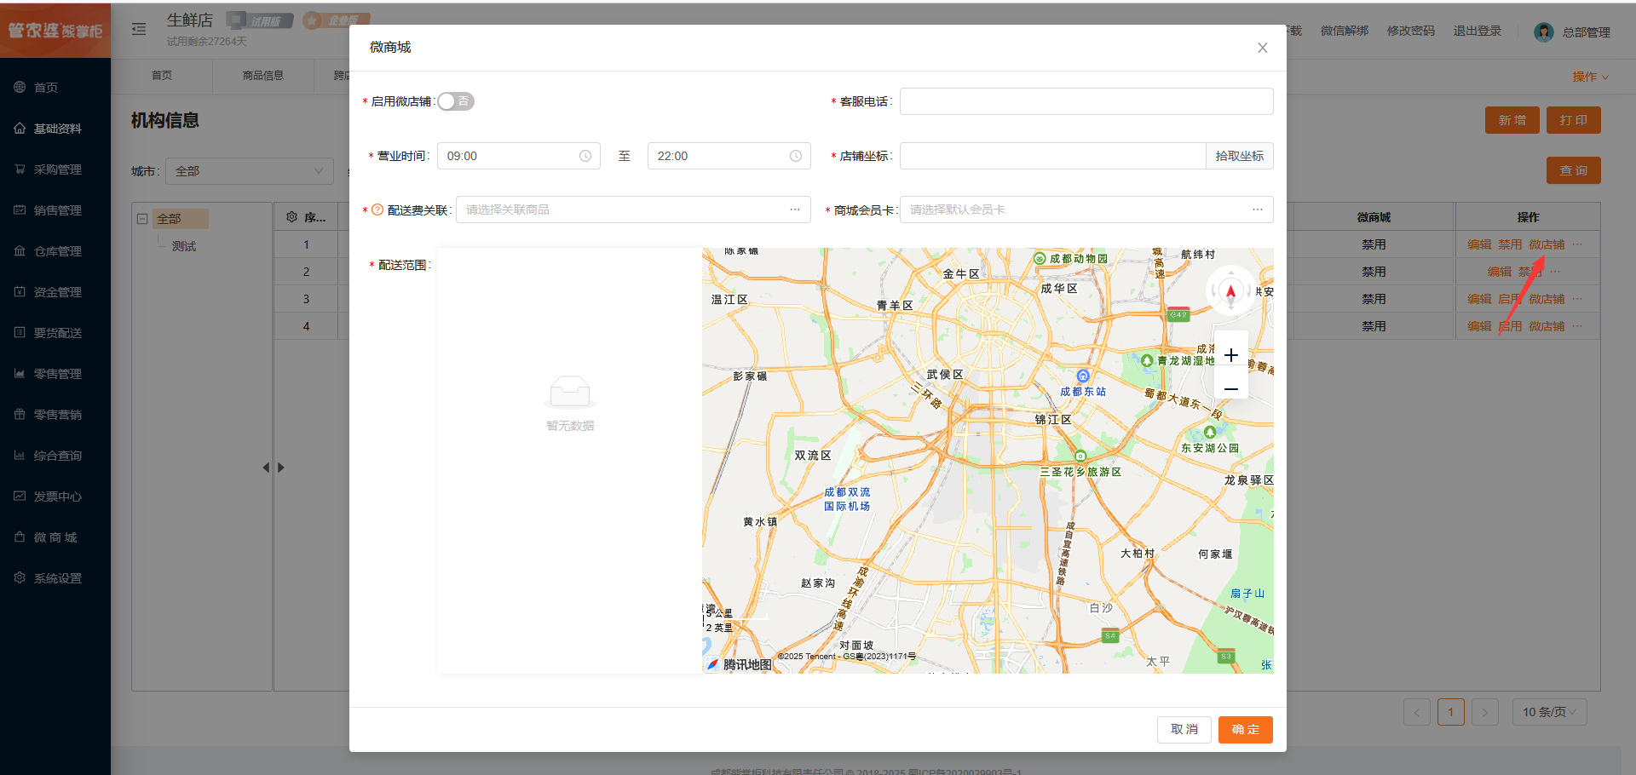Click the map compass north icon
This screenshot has height=775, width=1636.
coord(1230,292)
